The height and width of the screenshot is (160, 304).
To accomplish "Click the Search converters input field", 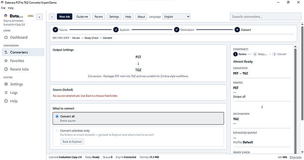I will [x=266, y=17].
